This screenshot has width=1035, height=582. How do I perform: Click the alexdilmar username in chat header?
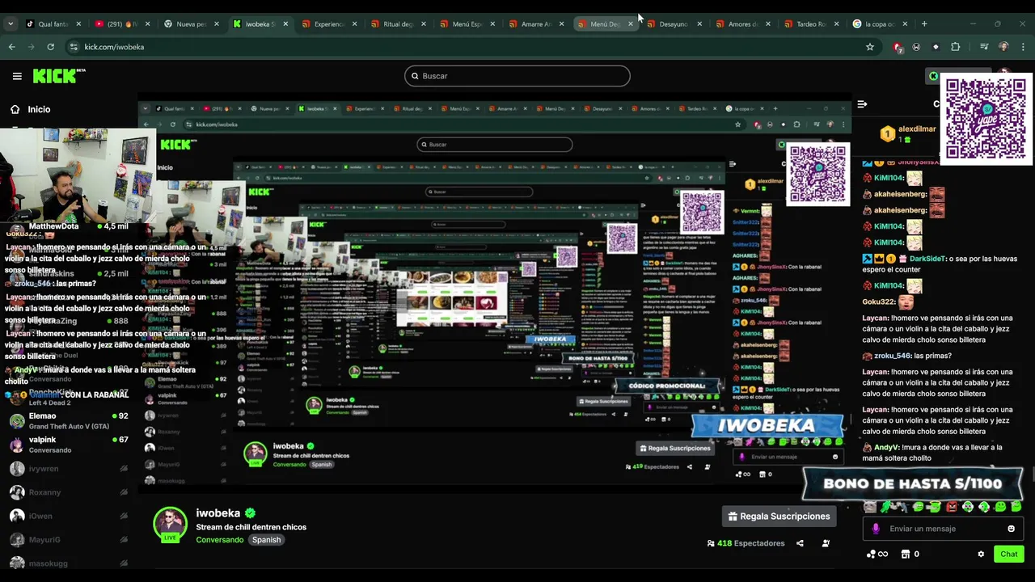pos(917,129)
